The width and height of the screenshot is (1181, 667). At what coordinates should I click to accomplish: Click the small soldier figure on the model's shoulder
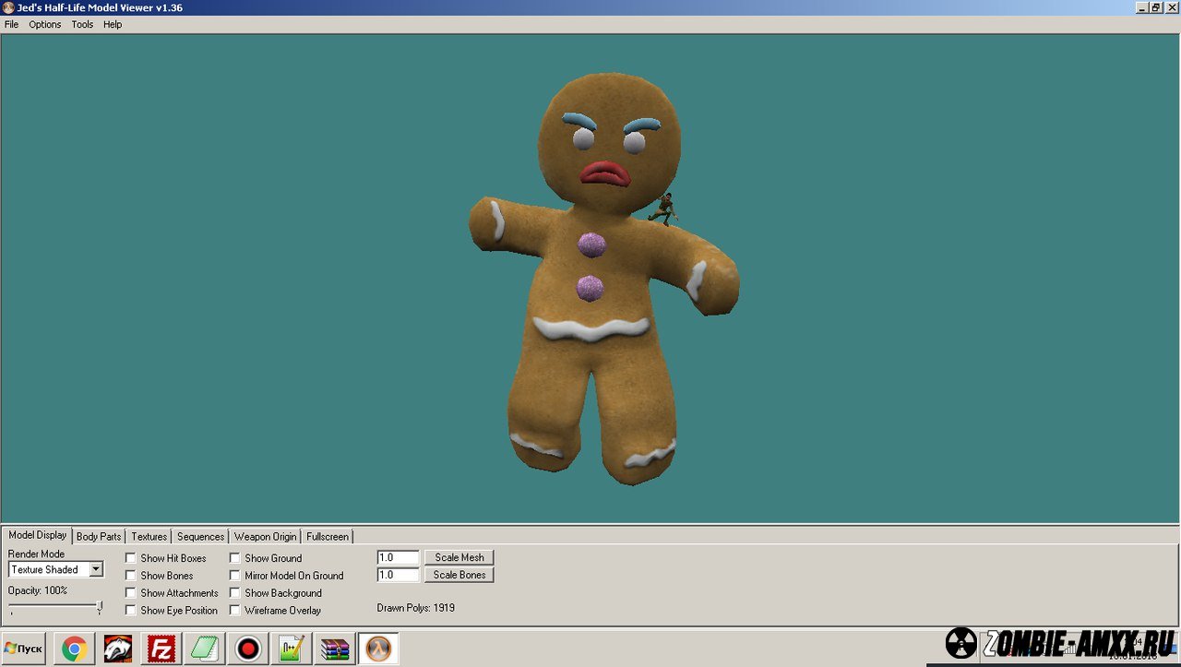663,209
